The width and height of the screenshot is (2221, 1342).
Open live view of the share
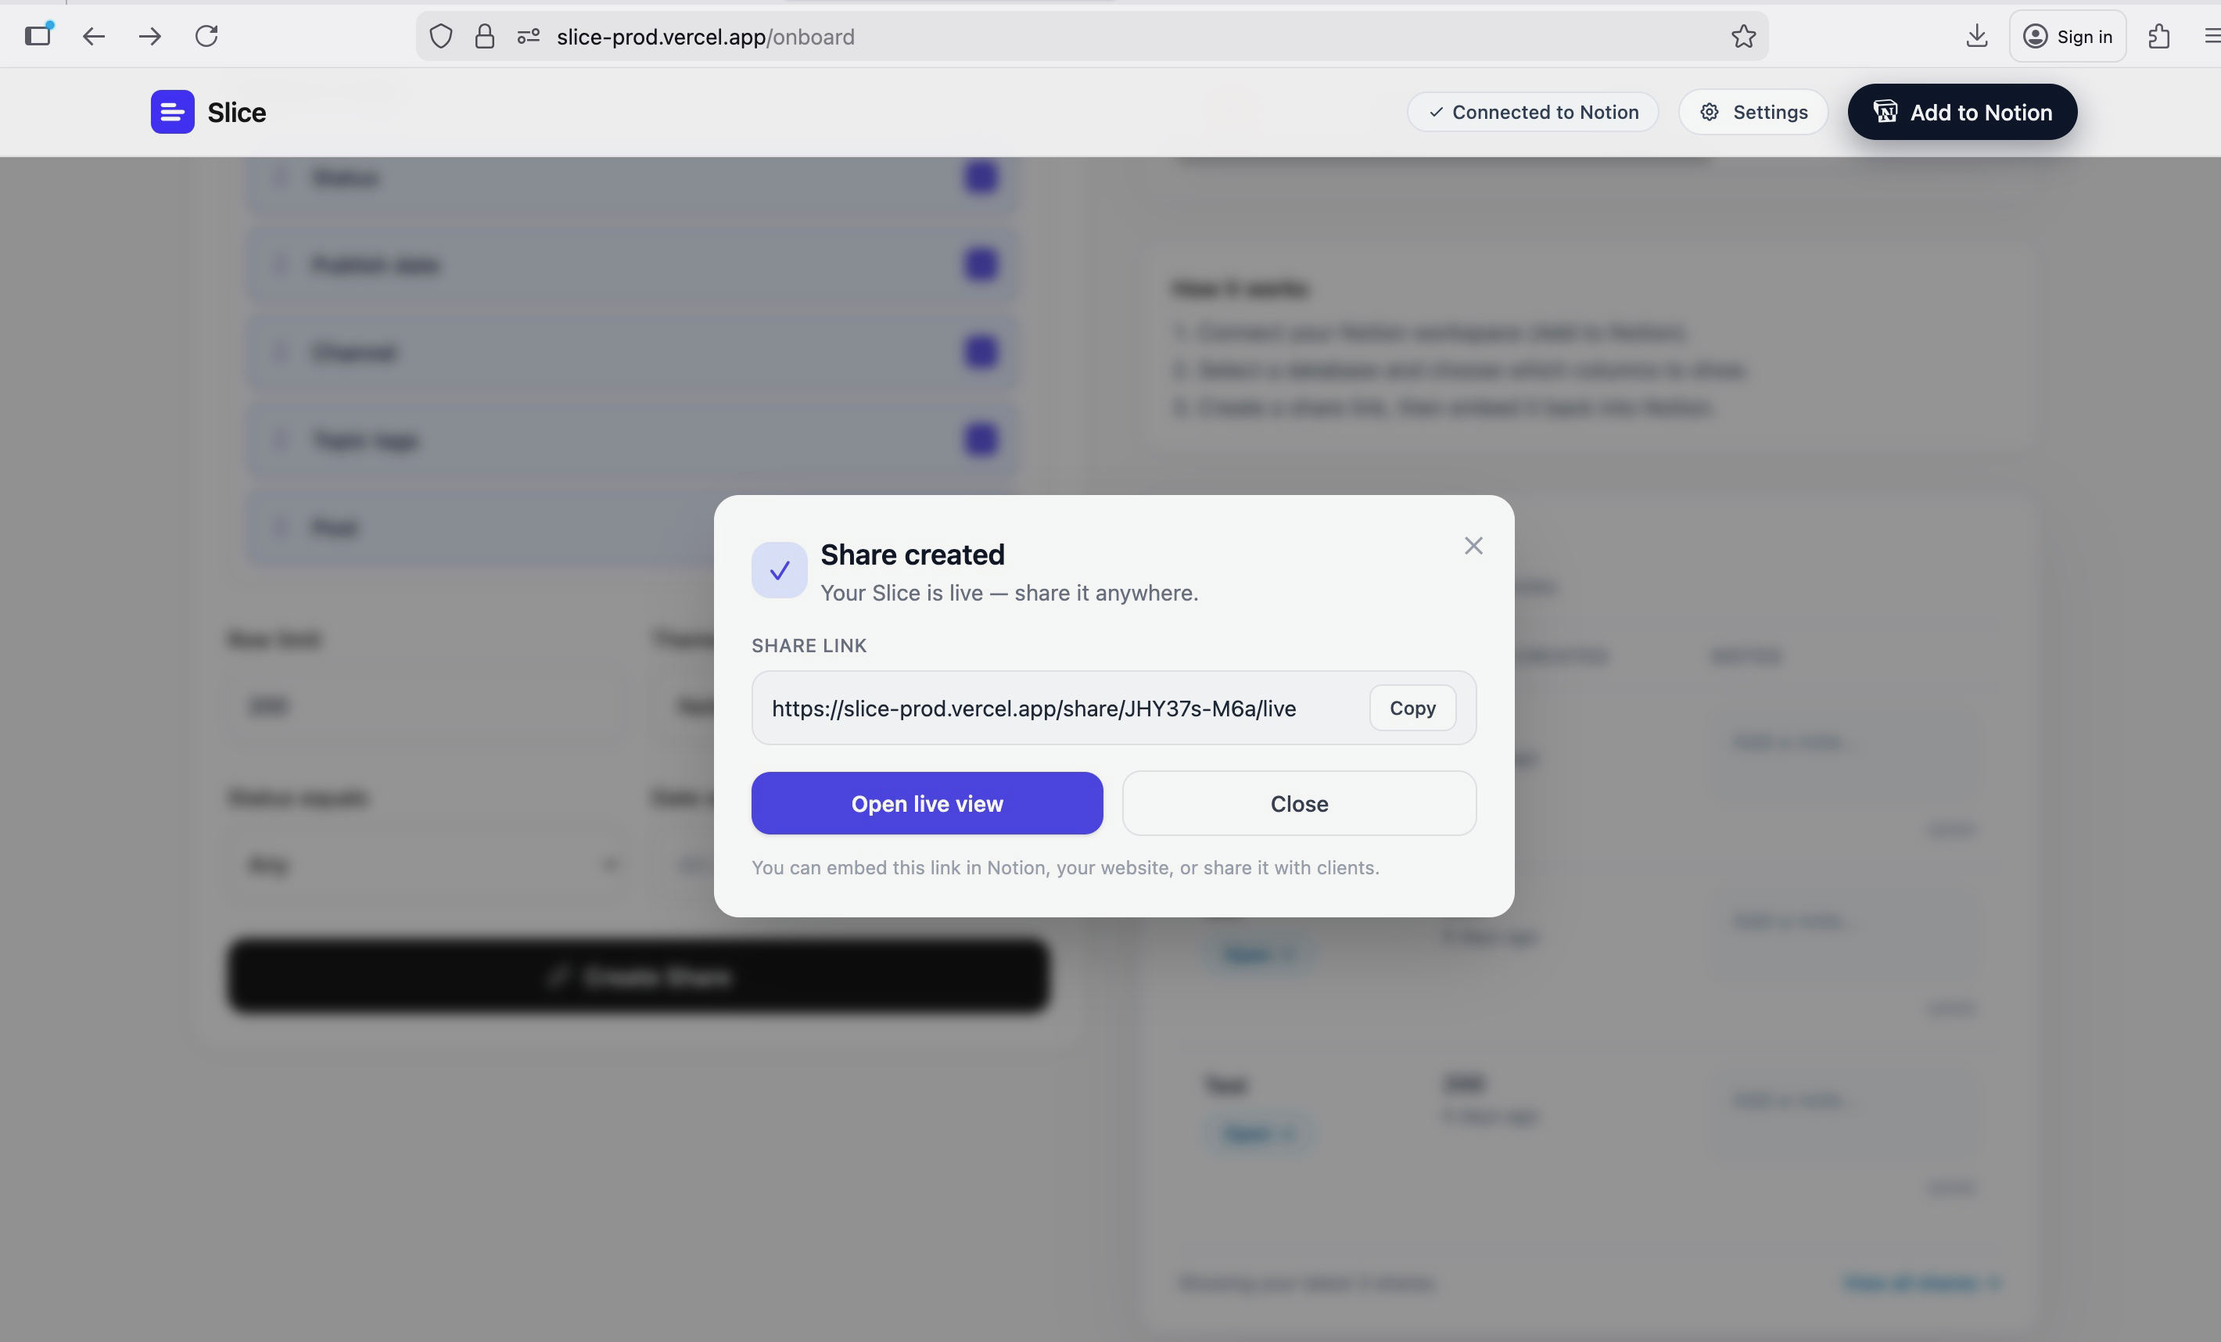point(927,803)
